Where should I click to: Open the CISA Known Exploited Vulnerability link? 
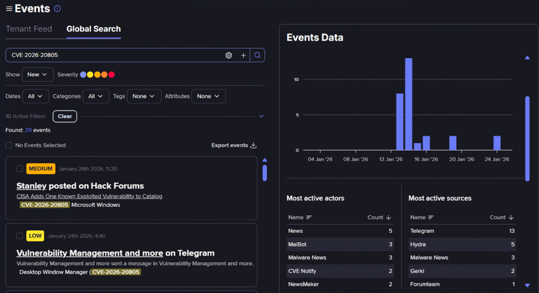pos(89,196)
